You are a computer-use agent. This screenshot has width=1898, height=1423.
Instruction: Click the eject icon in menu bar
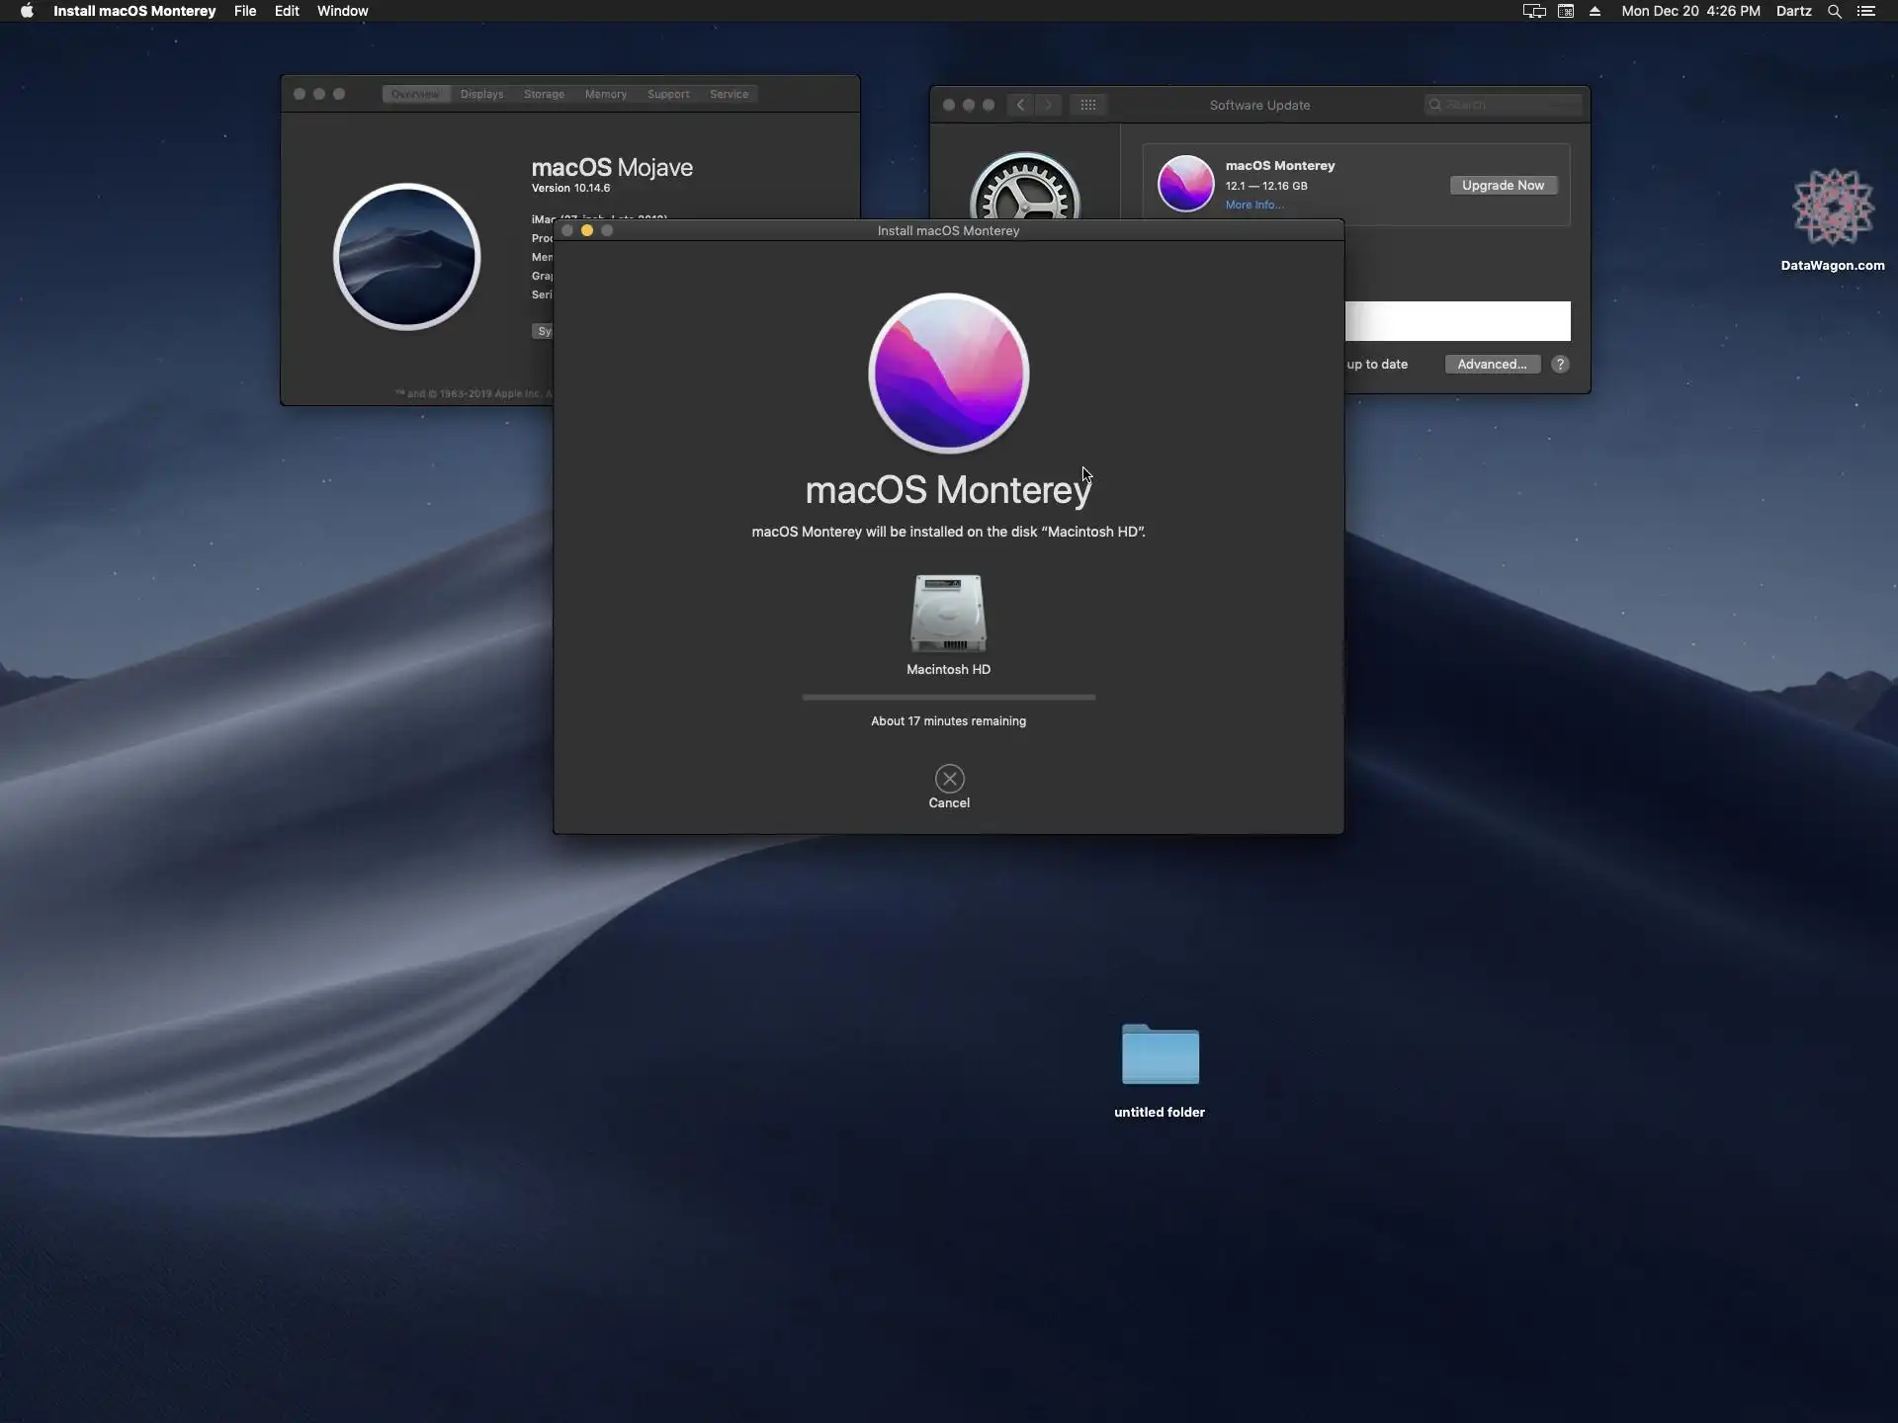pyautogui.click(x=1595, y=11)
